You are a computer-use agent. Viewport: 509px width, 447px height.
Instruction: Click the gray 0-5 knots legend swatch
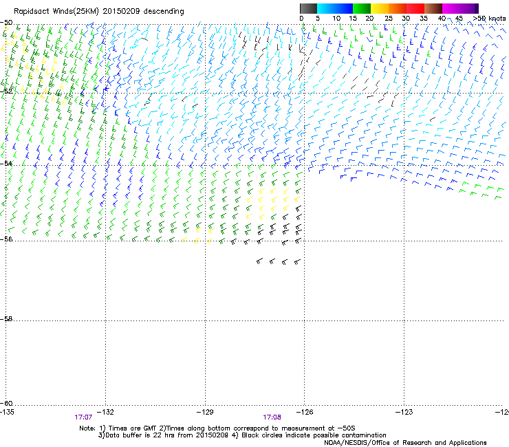click(308, 8)
